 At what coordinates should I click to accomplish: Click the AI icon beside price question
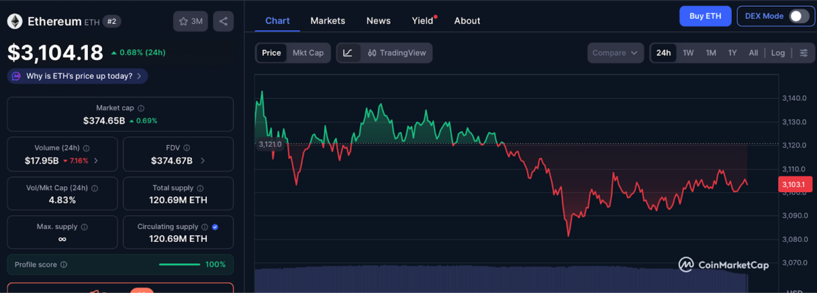[16, 76]
